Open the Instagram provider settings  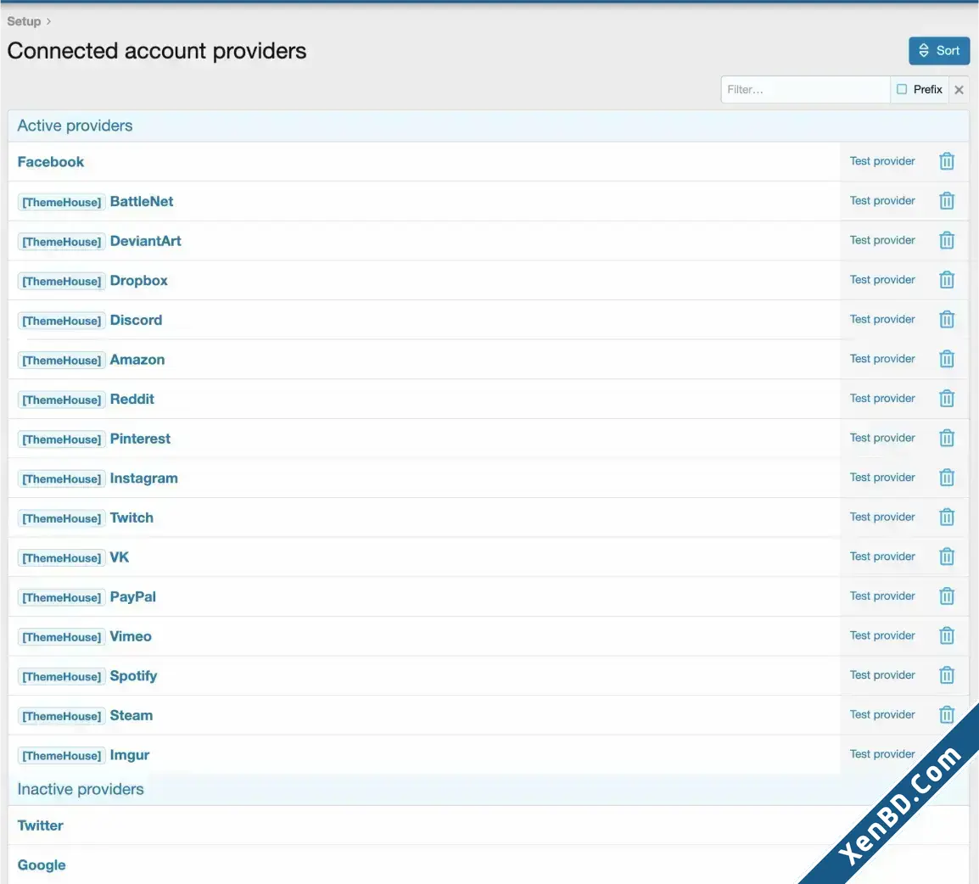click(x=143, y=478)
